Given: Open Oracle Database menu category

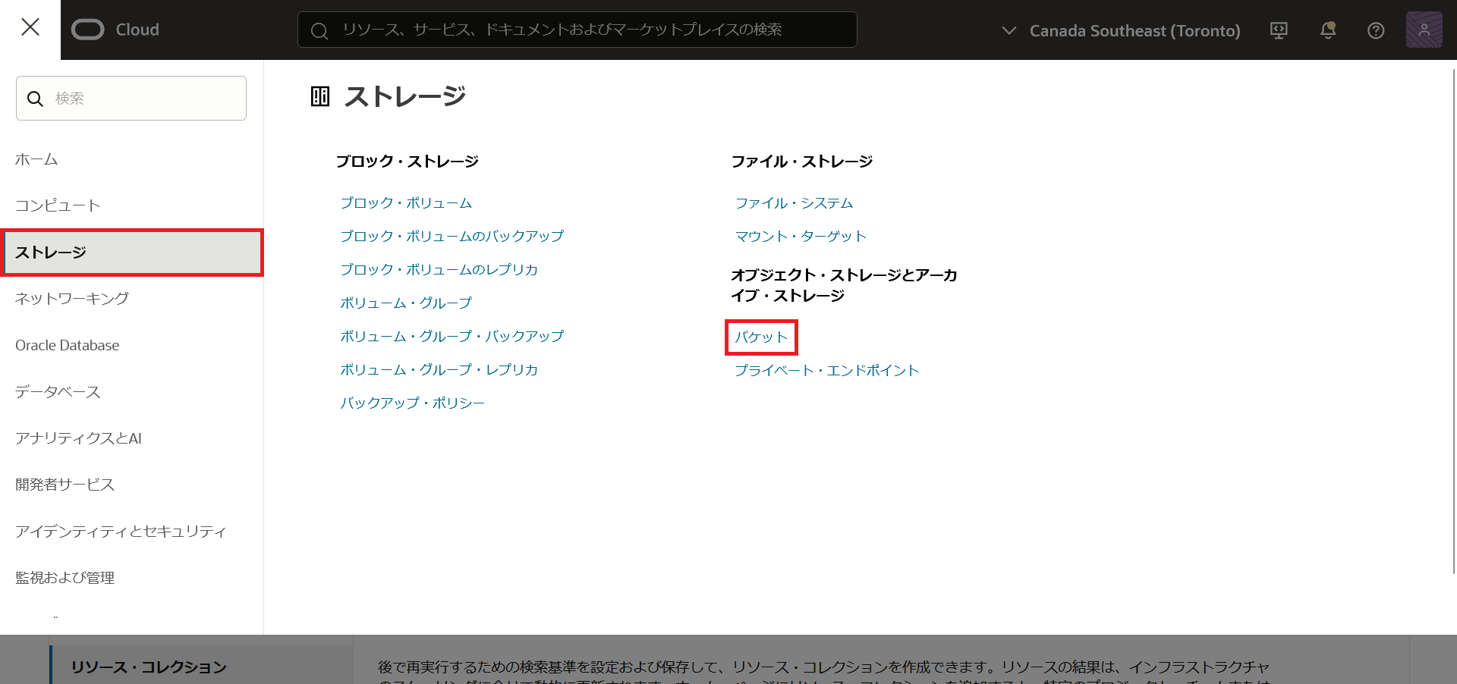Looking at the screenshot, I should pyautogui.click(x=68, y=345).
